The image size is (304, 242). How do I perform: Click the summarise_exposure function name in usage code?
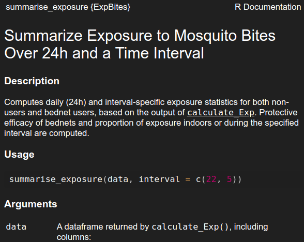56,179
